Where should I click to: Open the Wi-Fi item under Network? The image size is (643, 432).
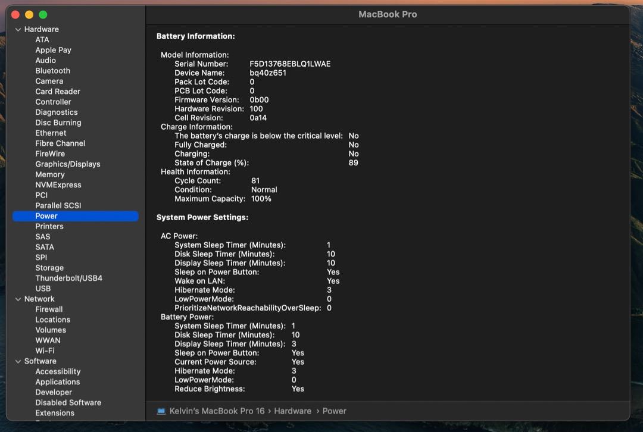tap(45, 351)
